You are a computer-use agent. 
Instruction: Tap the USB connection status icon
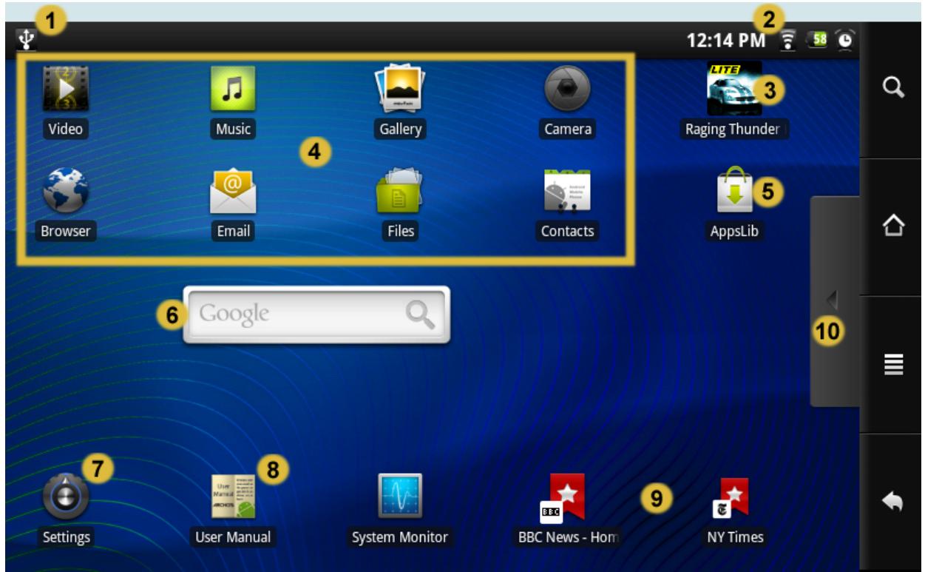pos(24,38)
